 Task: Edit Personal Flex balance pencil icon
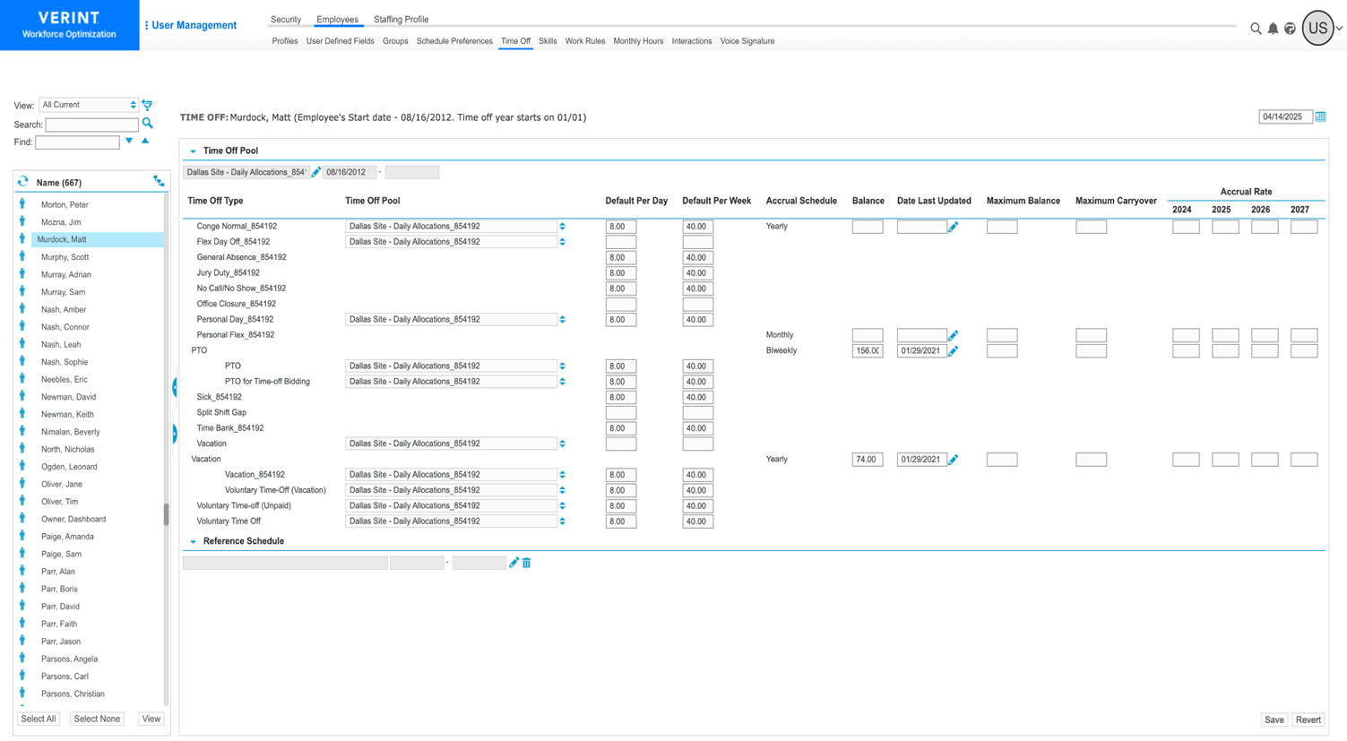click(953, 335)
